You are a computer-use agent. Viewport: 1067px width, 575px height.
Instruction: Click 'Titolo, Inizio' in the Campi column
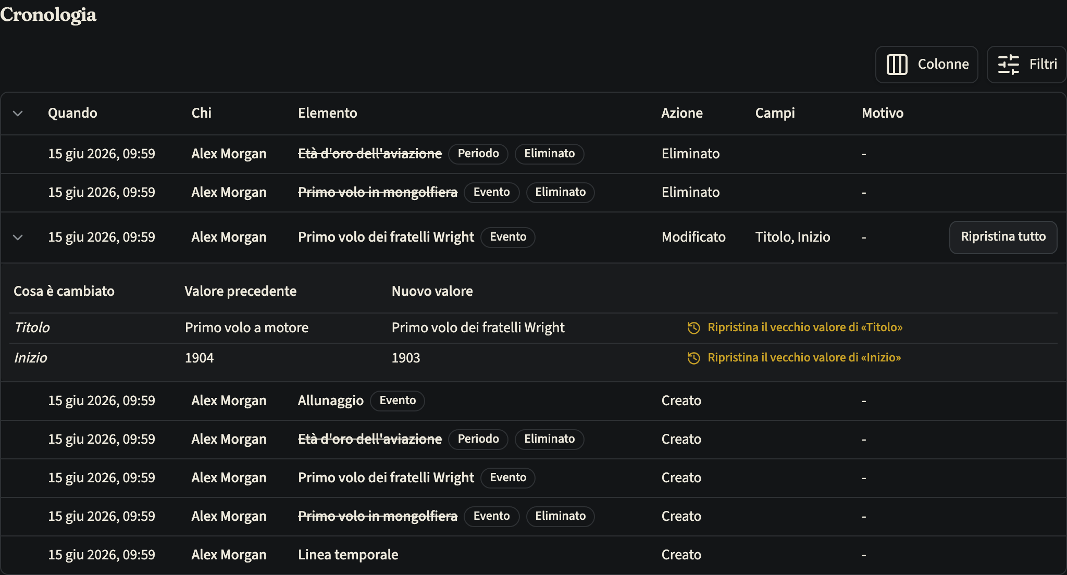coord(793,237)
